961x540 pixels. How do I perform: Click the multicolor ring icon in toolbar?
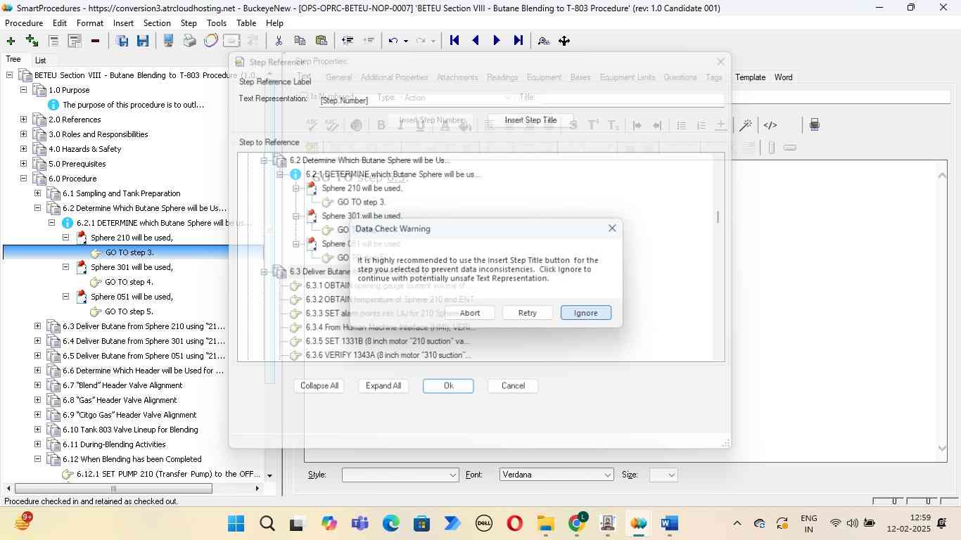(x=211, y=41)
